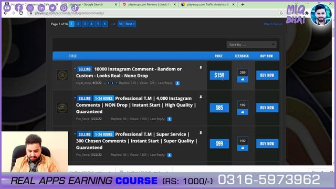Open 'Professional T.M | Super Service' listing title
This screenshot has height=189, width=336.
coord(136,141)
